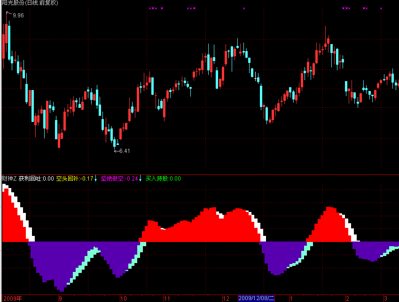This screenshot has height=302, width=399.
Task: Select the 财神Z indicator name
Action: pos(9,178)
